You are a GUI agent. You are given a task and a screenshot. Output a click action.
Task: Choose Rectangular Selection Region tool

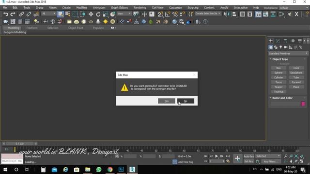click(x=75, y=14)
